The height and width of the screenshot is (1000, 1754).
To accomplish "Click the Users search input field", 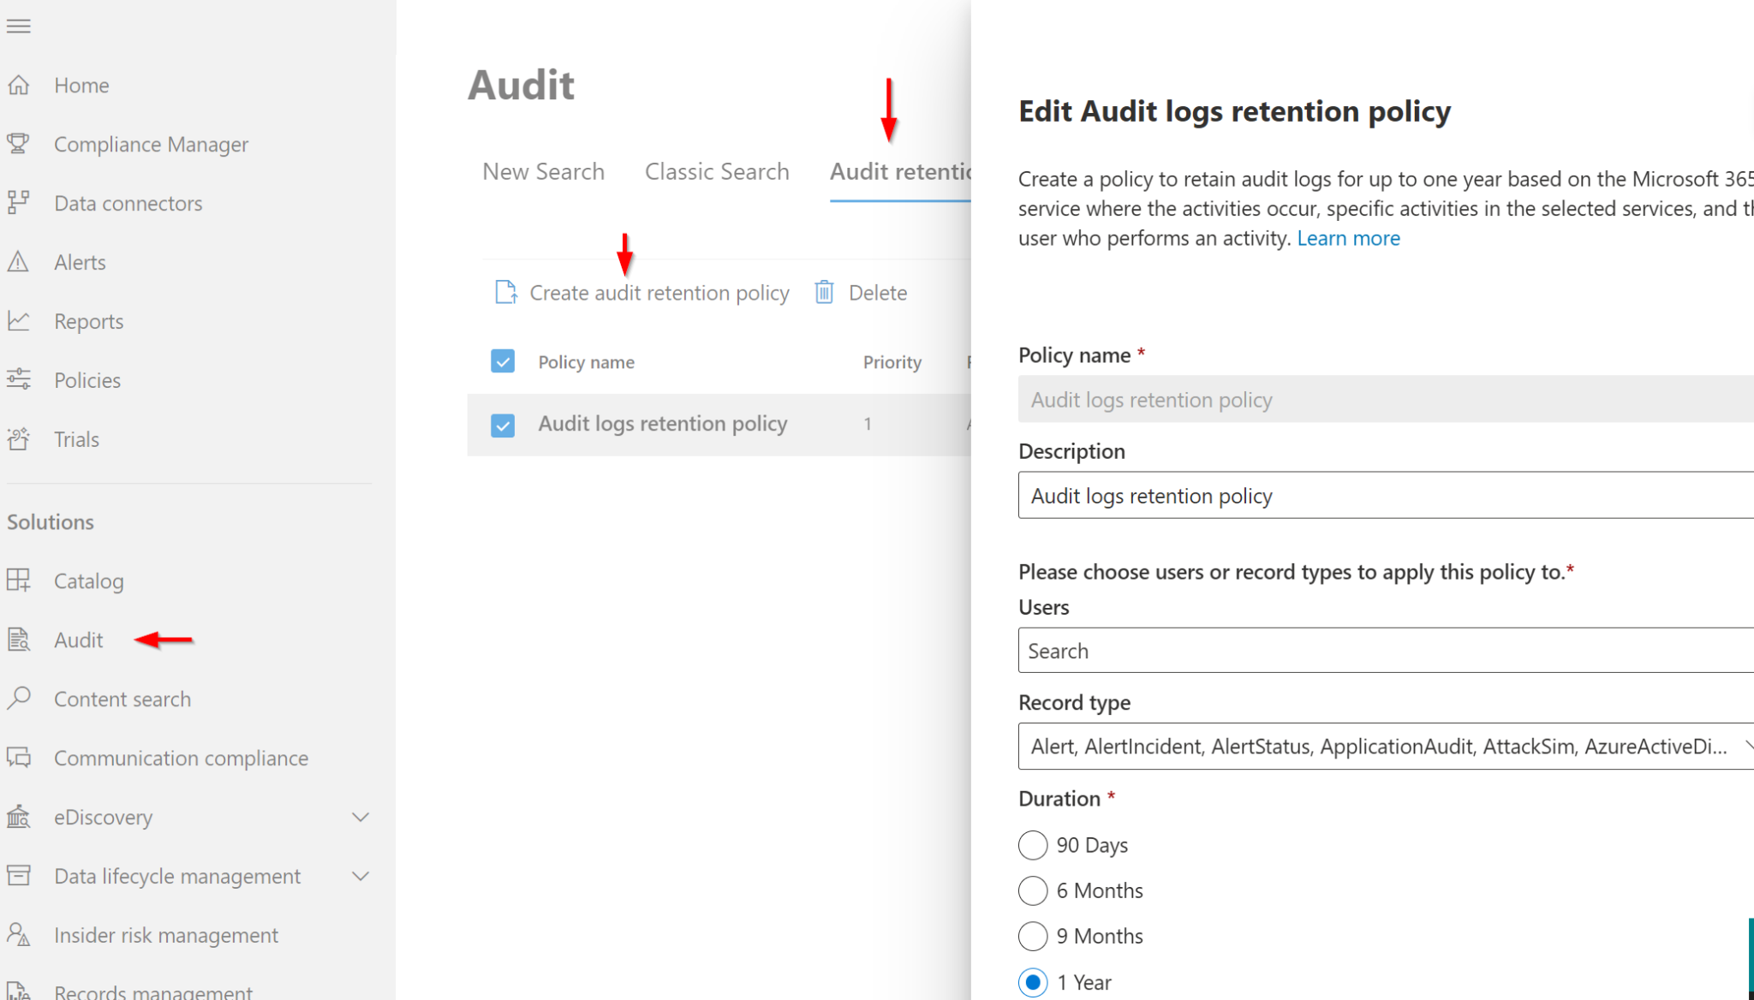I will 1386,651.
